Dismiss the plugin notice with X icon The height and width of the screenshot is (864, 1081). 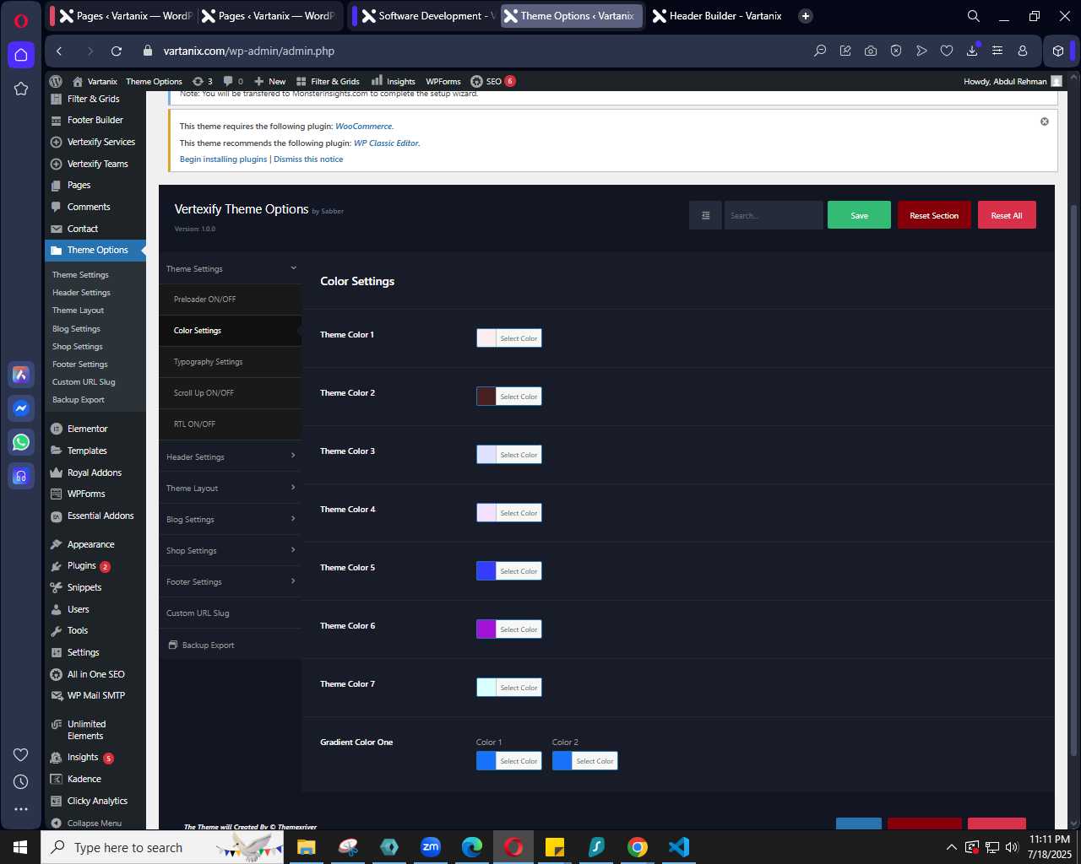[1045, 121]
